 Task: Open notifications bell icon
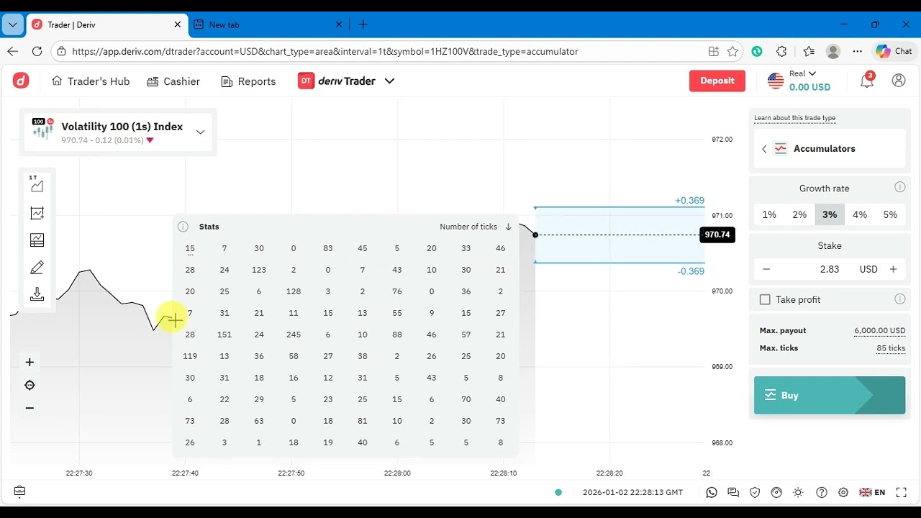point(867,81)
